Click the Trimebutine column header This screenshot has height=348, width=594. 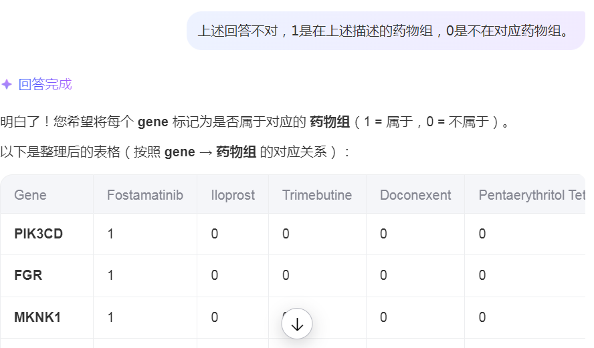tap(316, 195)
